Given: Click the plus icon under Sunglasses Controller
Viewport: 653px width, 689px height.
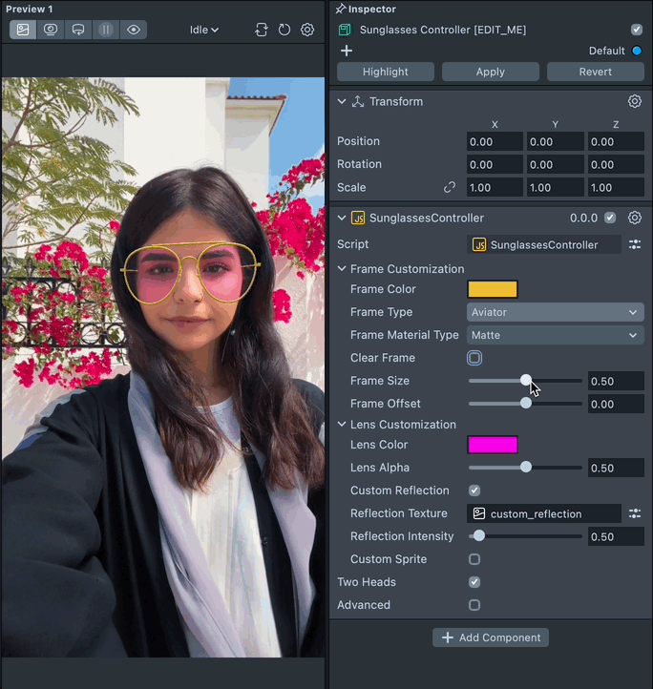Looking at the screenshot, I should tap(347, 51).
